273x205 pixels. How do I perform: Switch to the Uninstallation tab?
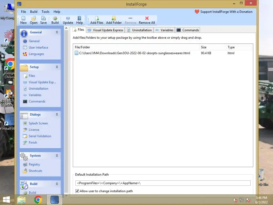coord(139,30)
